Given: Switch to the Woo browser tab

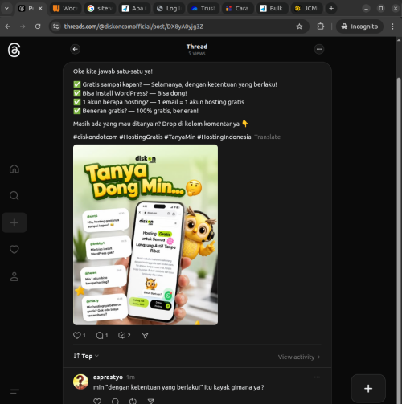Looking at the screenshot, I should 65,9.
